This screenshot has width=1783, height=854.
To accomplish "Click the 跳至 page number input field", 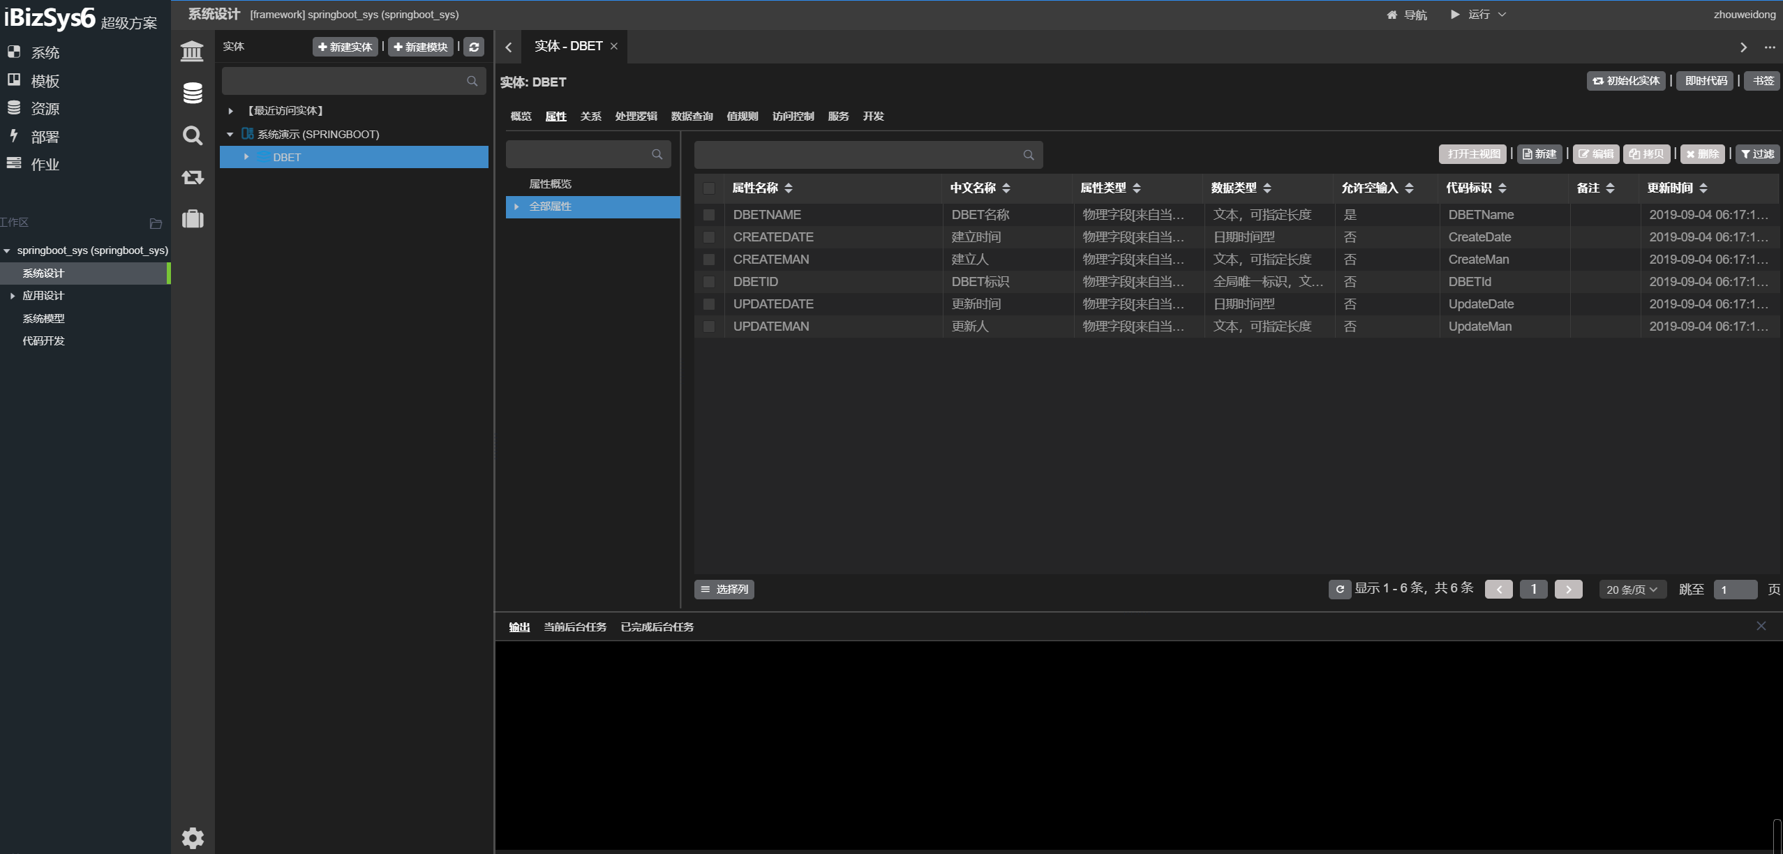I will tap(1735, 590).
